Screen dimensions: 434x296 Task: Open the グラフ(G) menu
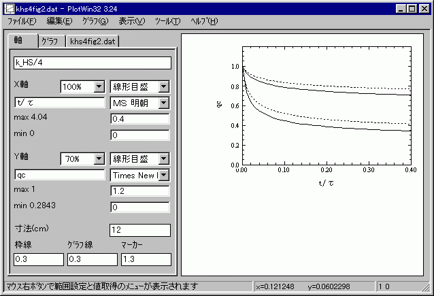[x=95, y=21]
